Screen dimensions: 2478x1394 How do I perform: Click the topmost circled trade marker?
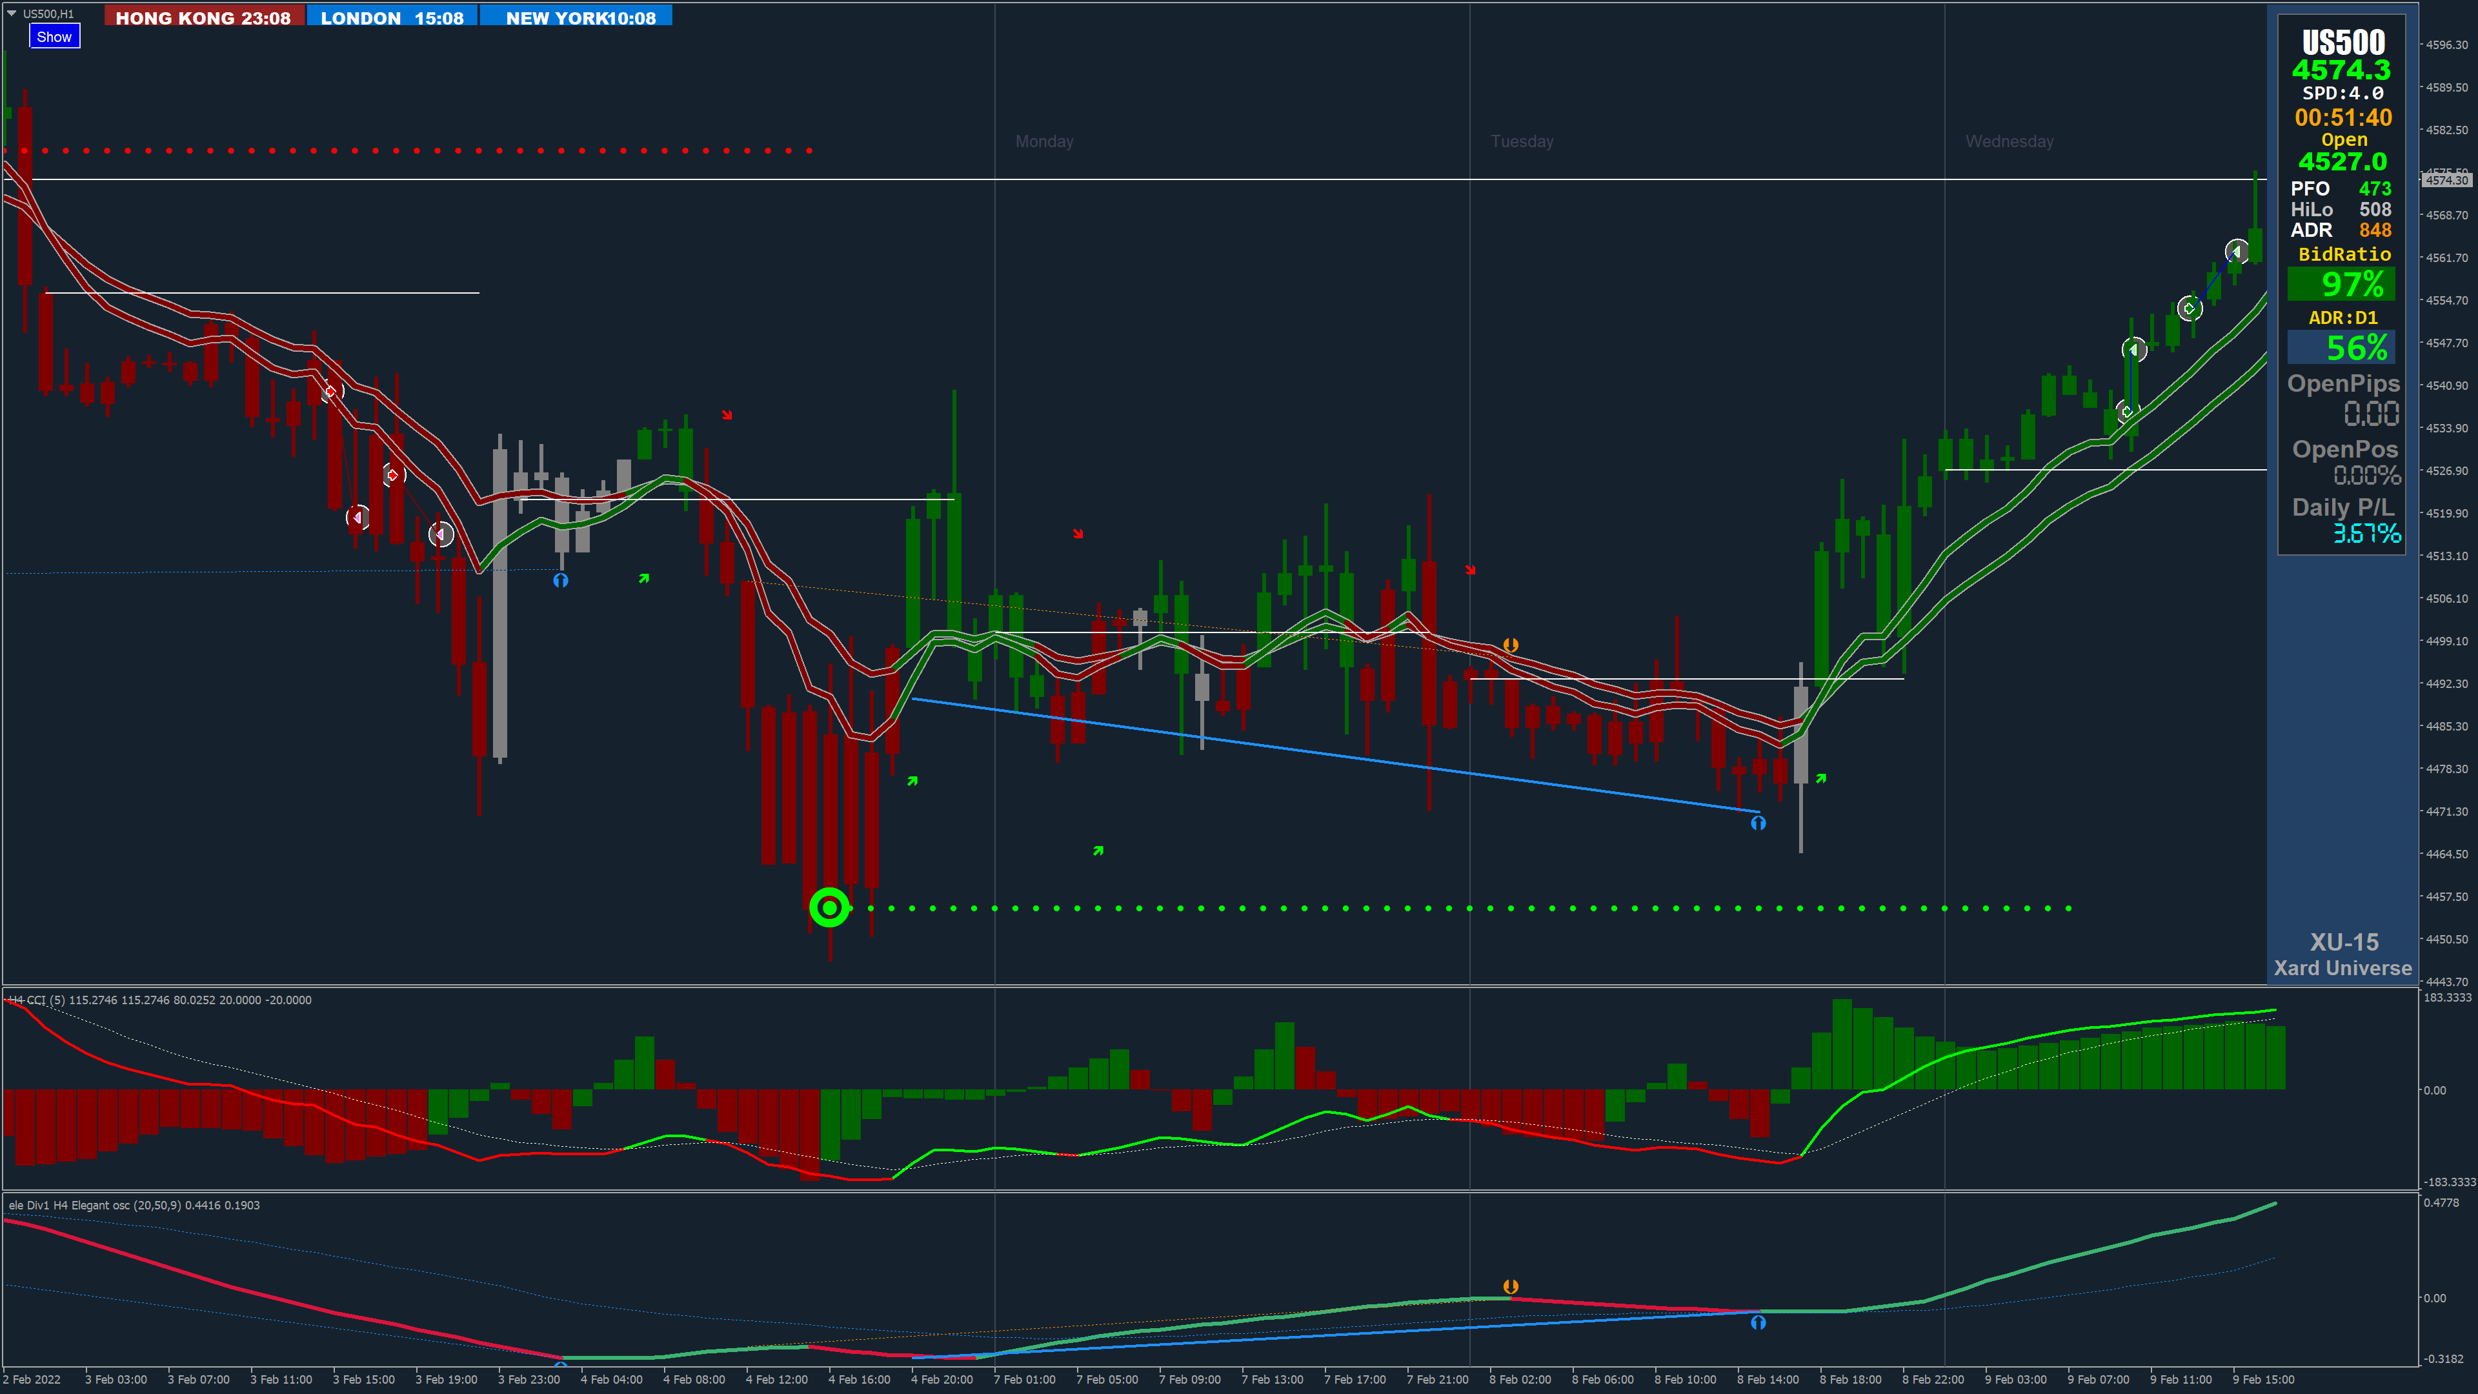(x=2237, y=251)
